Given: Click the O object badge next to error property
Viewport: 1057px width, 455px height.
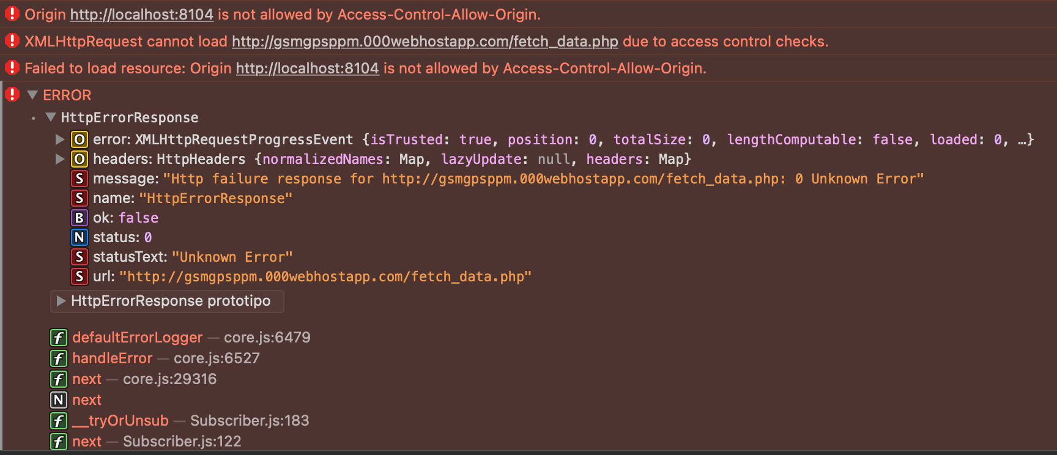Looking at the screenshot, I should [80, 139].
